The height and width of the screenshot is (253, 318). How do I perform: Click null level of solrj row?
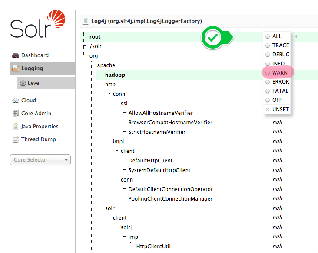278,227
